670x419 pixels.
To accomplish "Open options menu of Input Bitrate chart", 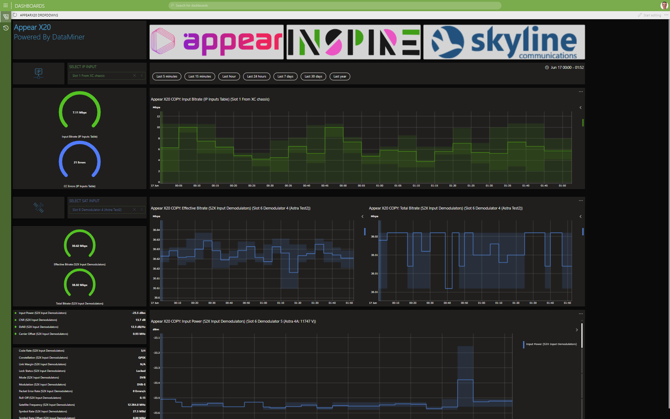I will pos(581,92).
